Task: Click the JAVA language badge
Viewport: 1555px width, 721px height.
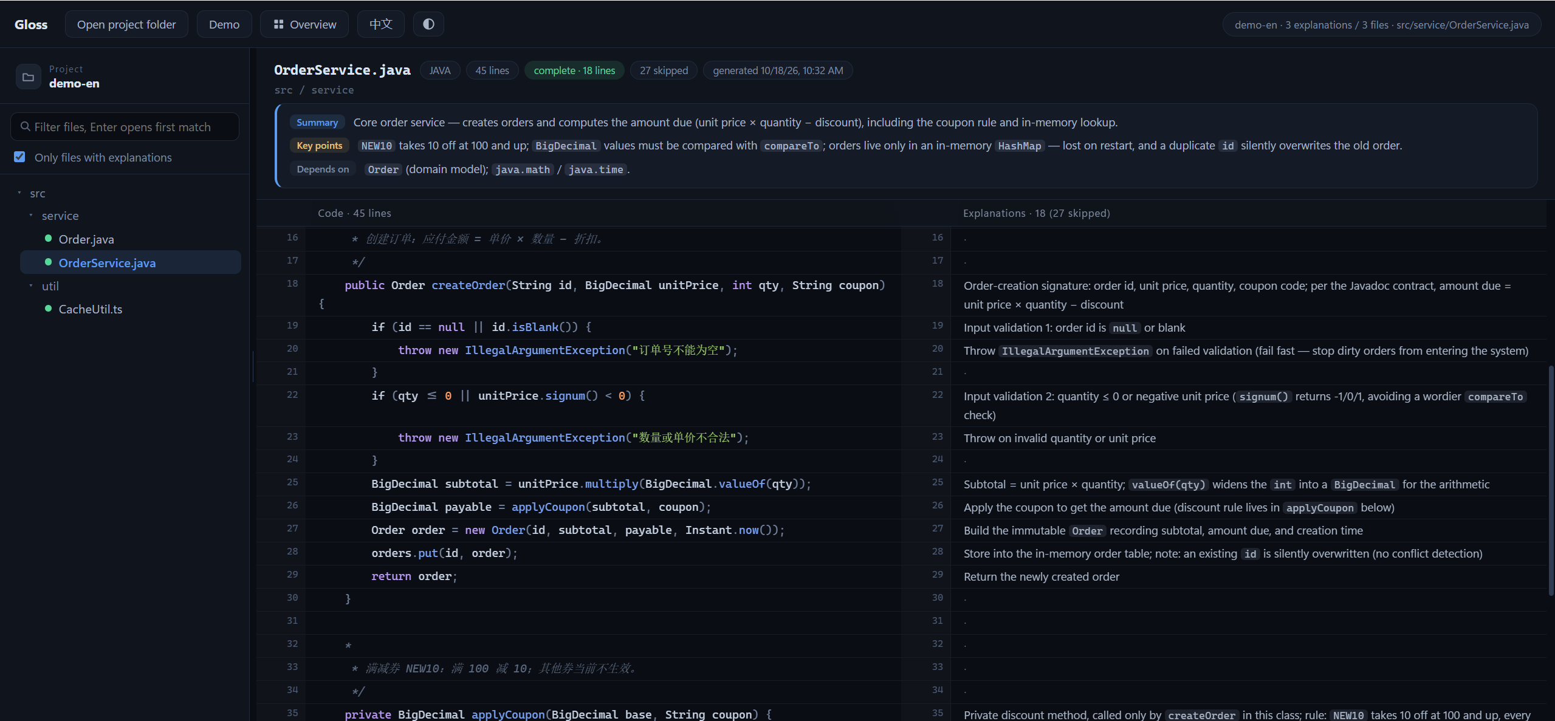Action: (x=440, y=70)
